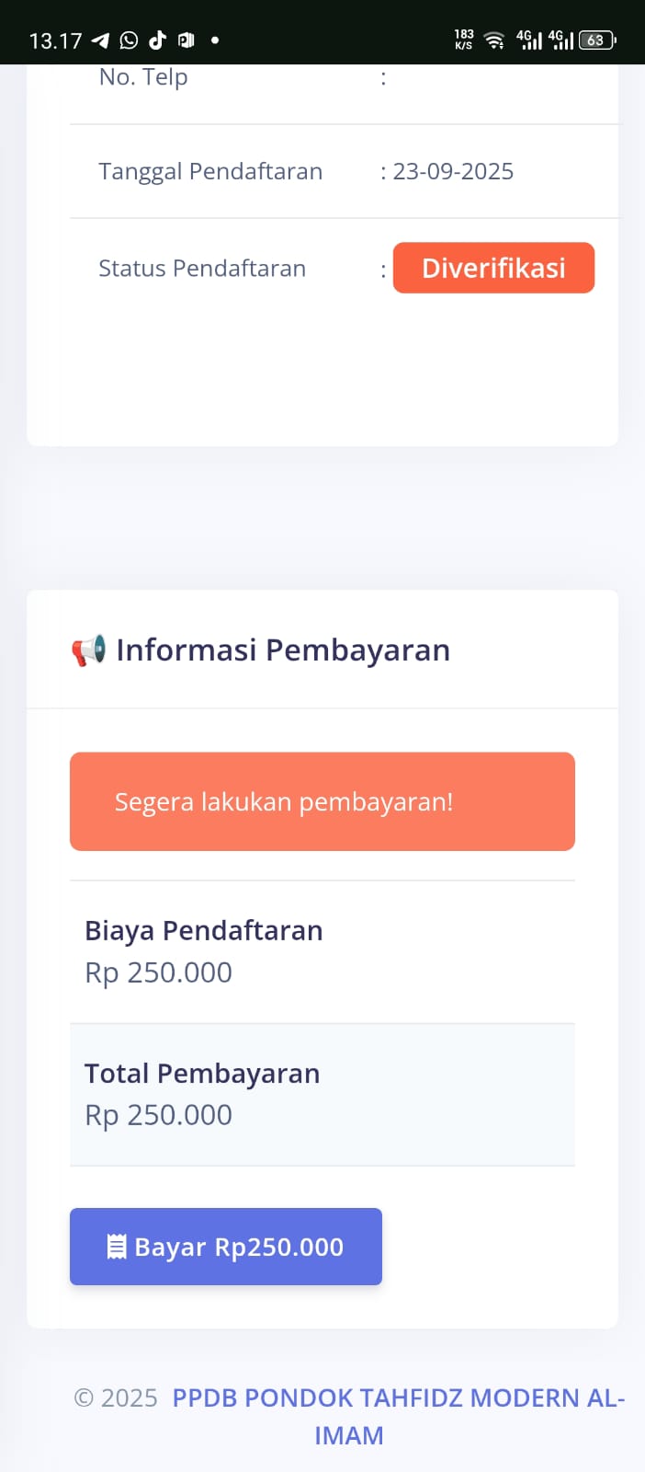
Task: Tap the Diverifikasi status badge
Action: (493, 268)
